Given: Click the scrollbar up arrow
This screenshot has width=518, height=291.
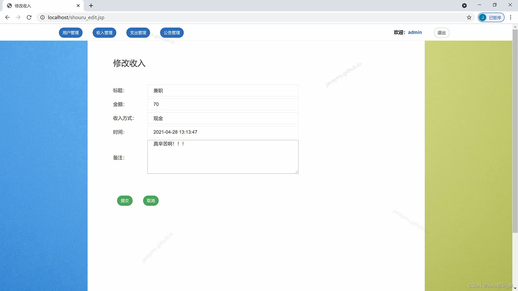Looking at the screenshot, I should [515, 26].
